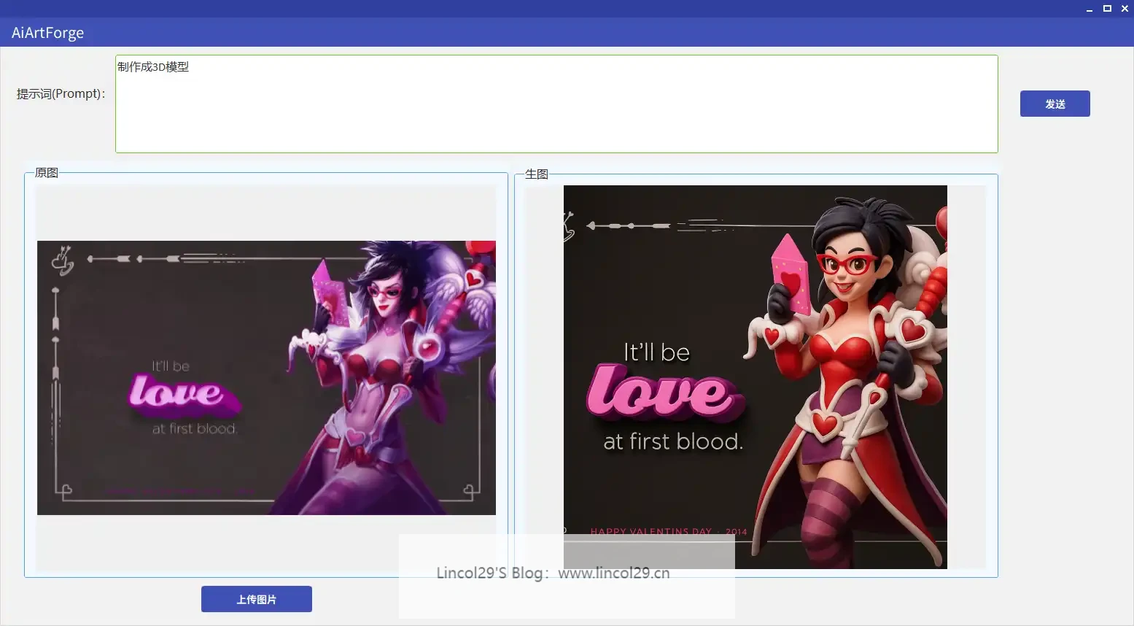Maximize the AiArtForge window
1134x626 pixels.
[1107, 9]
